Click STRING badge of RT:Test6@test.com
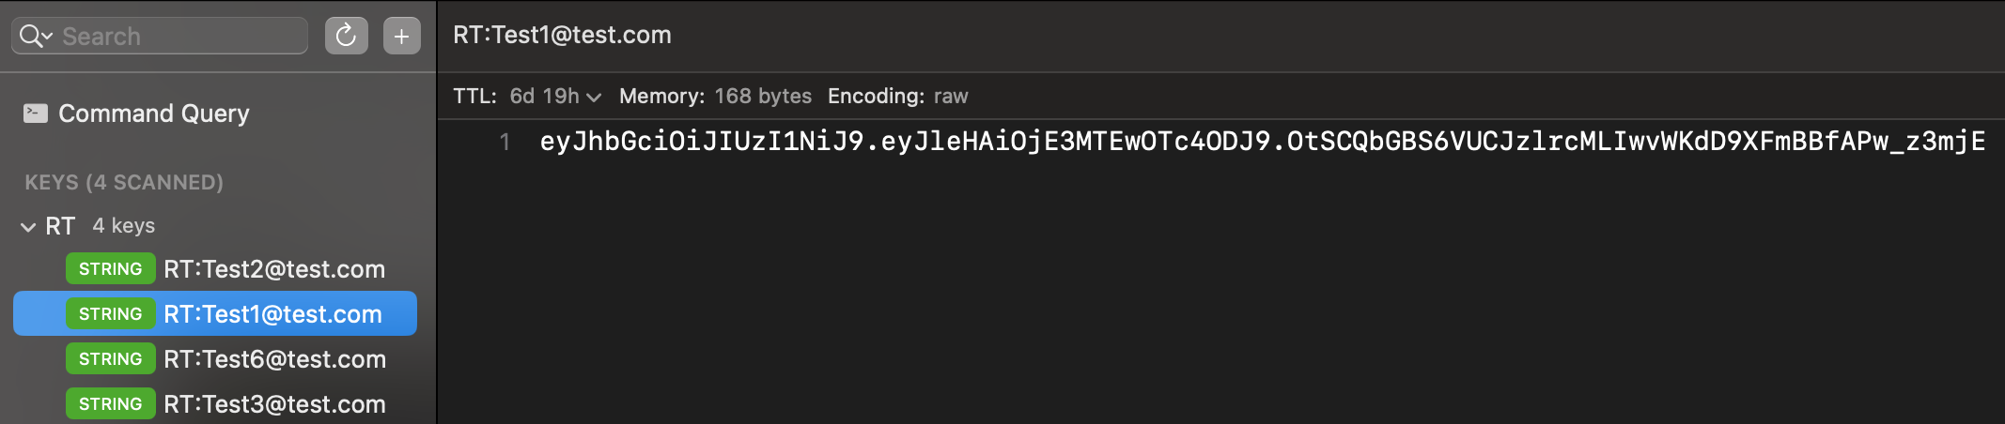 point(111,359)
